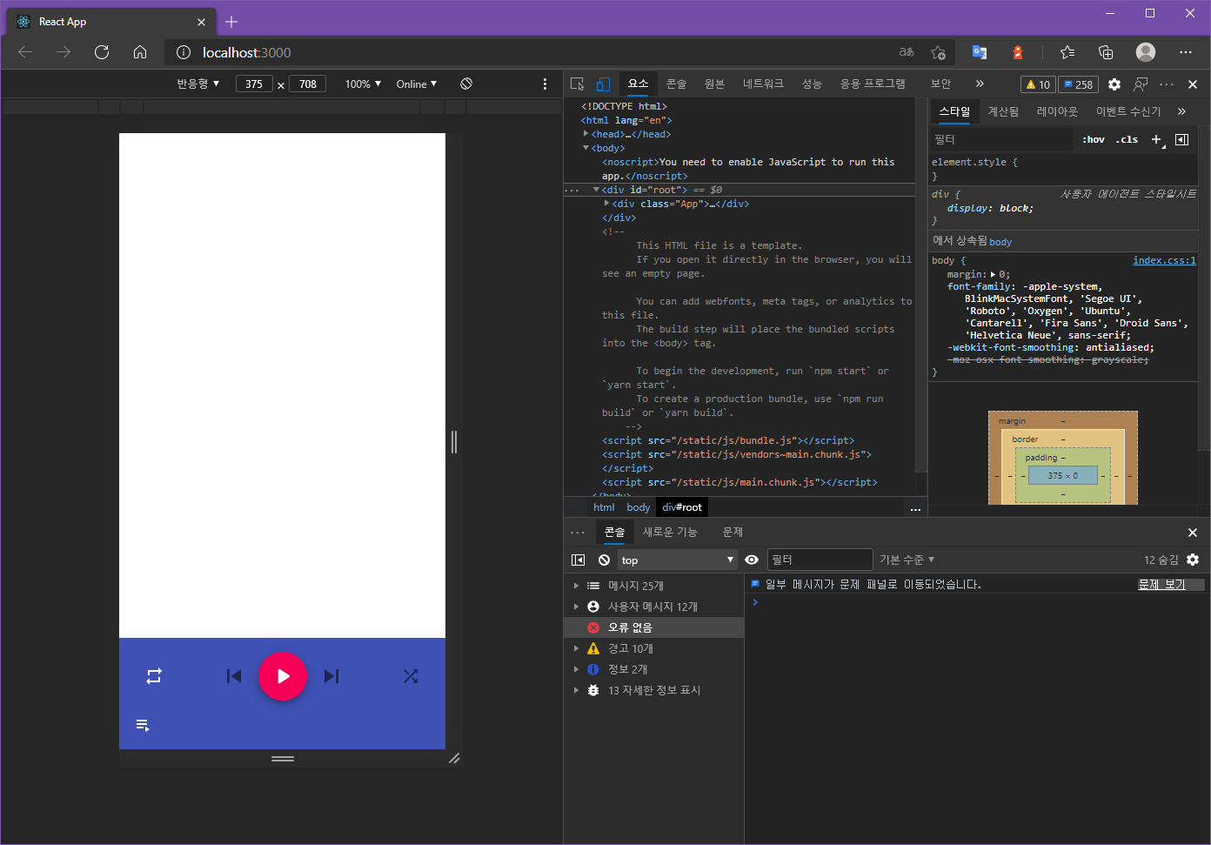The width and height of the screenshot is (1211, 845).
Task: Open device toolbar more options menu
Action: pyautogui.click(x=545, y=84)
